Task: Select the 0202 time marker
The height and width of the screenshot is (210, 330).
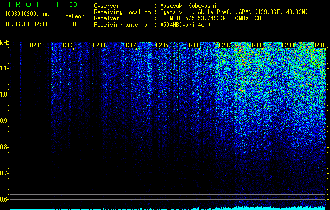Action: [68, 45]
